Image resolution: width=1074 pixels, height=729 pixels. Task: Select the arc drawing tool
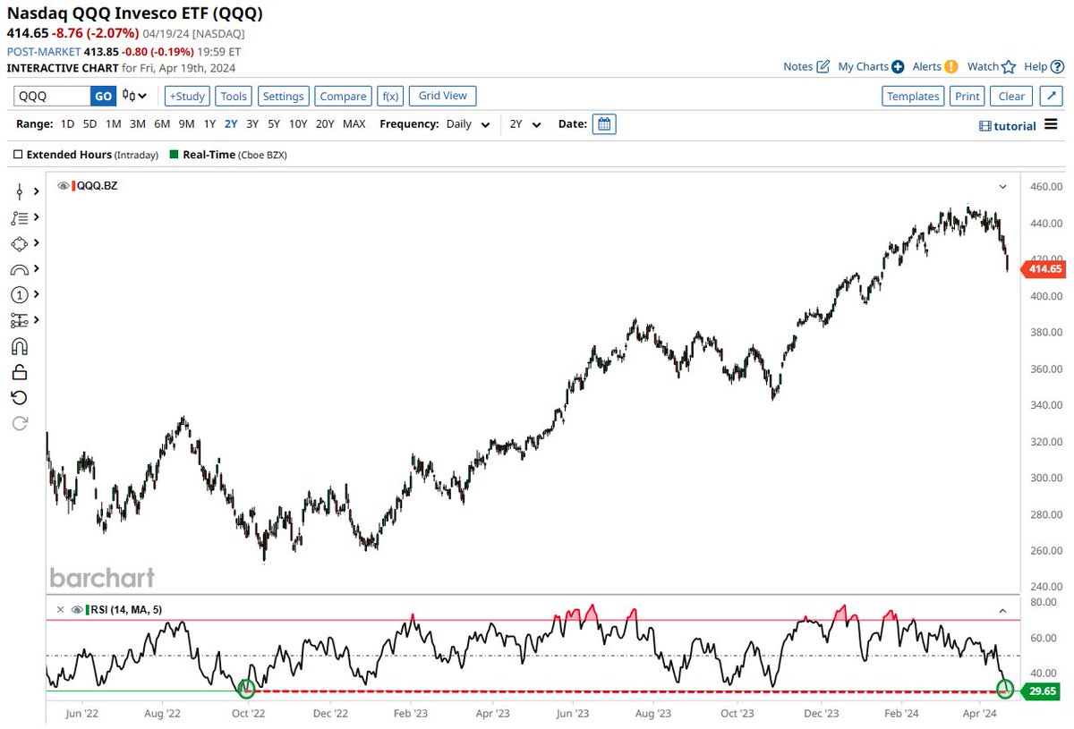(20, 268)
